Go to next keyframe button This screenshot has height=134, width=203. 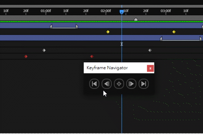coord(131,84)
